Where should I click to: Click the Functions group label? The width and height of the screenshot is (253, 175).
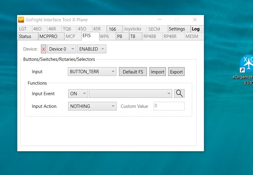tap(37, 83)
